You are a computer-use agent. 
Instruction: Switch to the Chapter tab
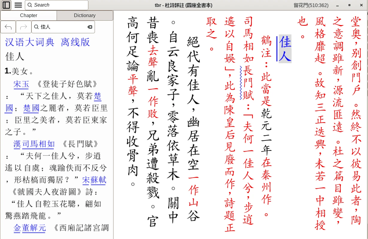[28, 16]
